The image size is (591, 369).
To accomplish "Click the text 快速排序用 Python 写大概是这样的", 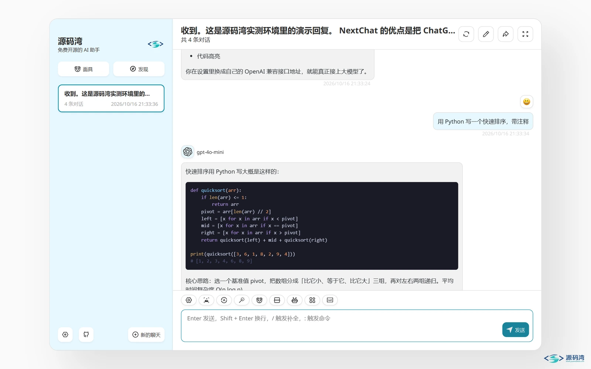I will (x=232, y=172).
